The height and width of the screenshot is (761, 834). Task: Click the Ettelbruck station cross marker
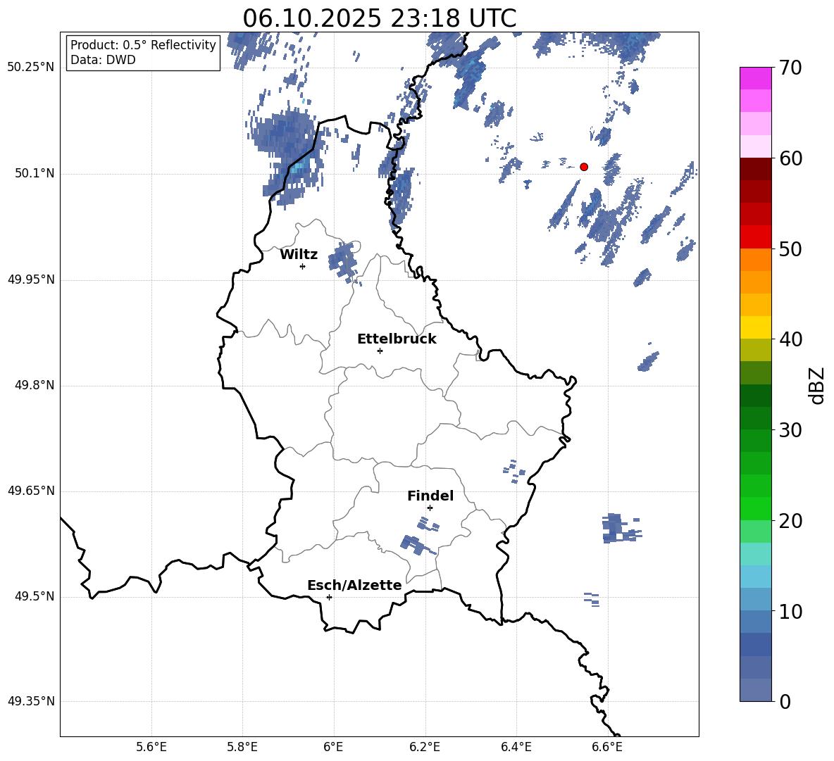click(x=380, y=351)
